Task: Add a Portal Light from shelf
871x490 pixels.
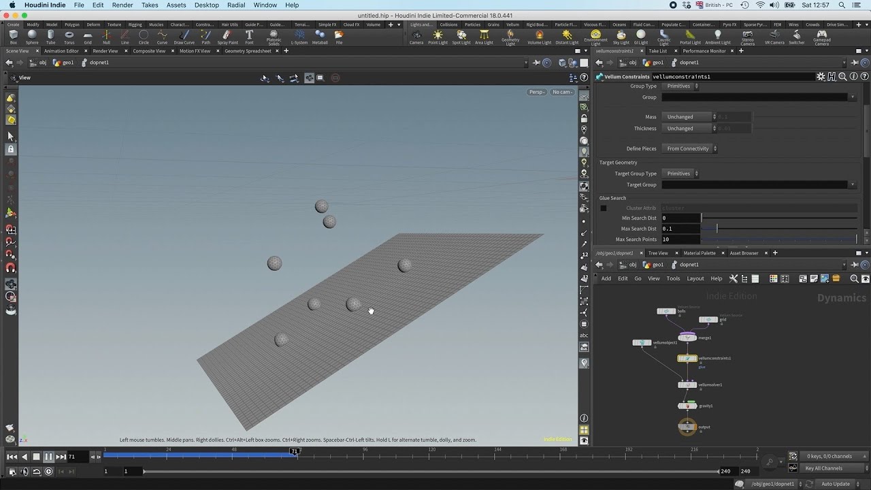Action: tap(690, 37)
